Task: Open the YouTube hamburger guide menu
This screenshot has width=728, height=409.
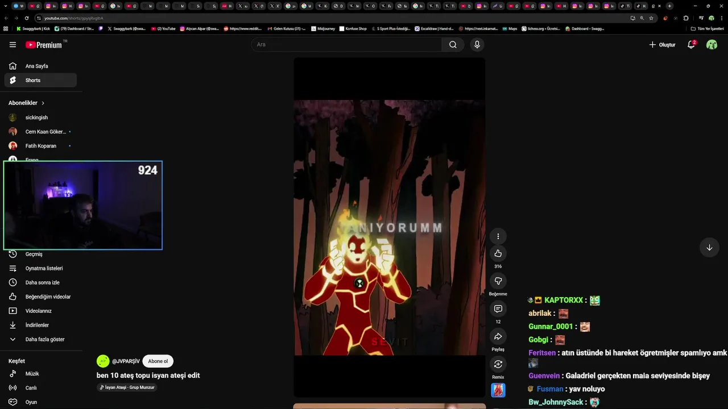Action: point(13,45)
